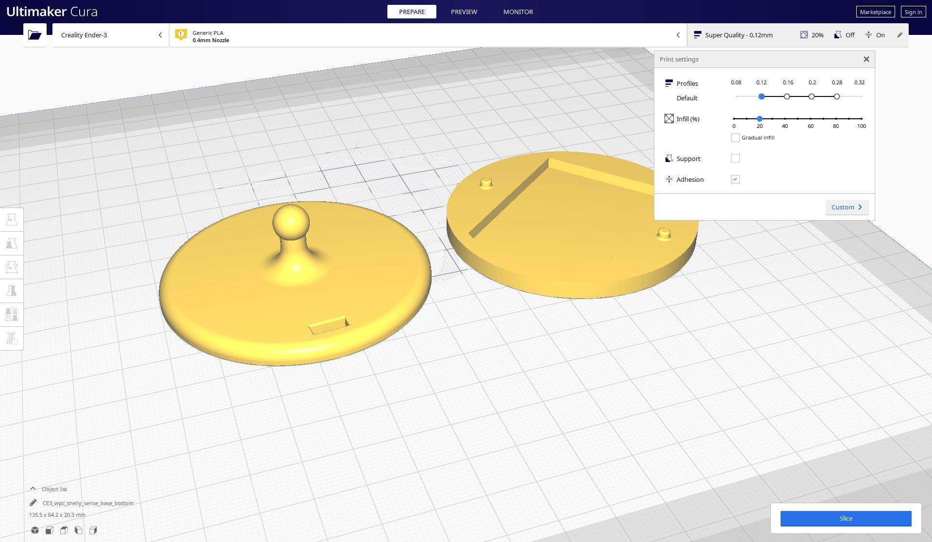Click the CE3_wpc_shelly_sense_base_bottom job name

88,503
